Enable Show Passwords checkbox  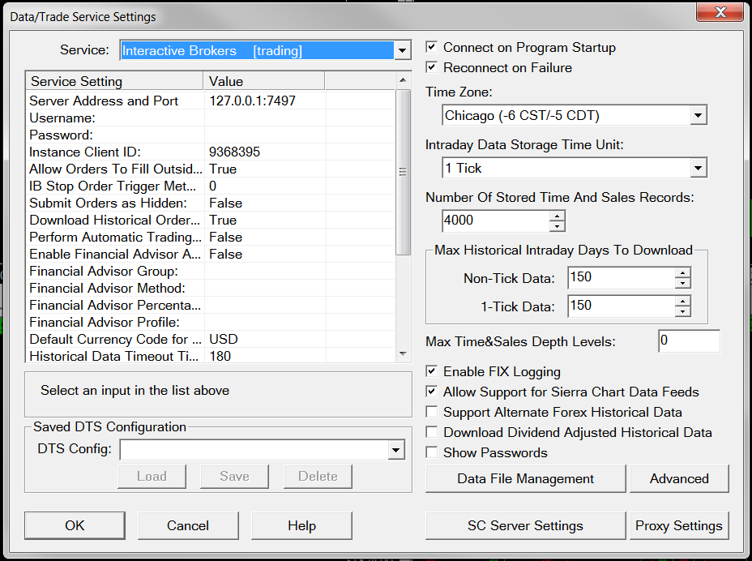point(432,452)
